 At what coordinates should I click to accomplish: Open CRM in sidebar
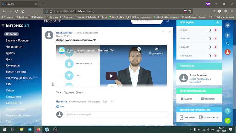pos(8,84)
